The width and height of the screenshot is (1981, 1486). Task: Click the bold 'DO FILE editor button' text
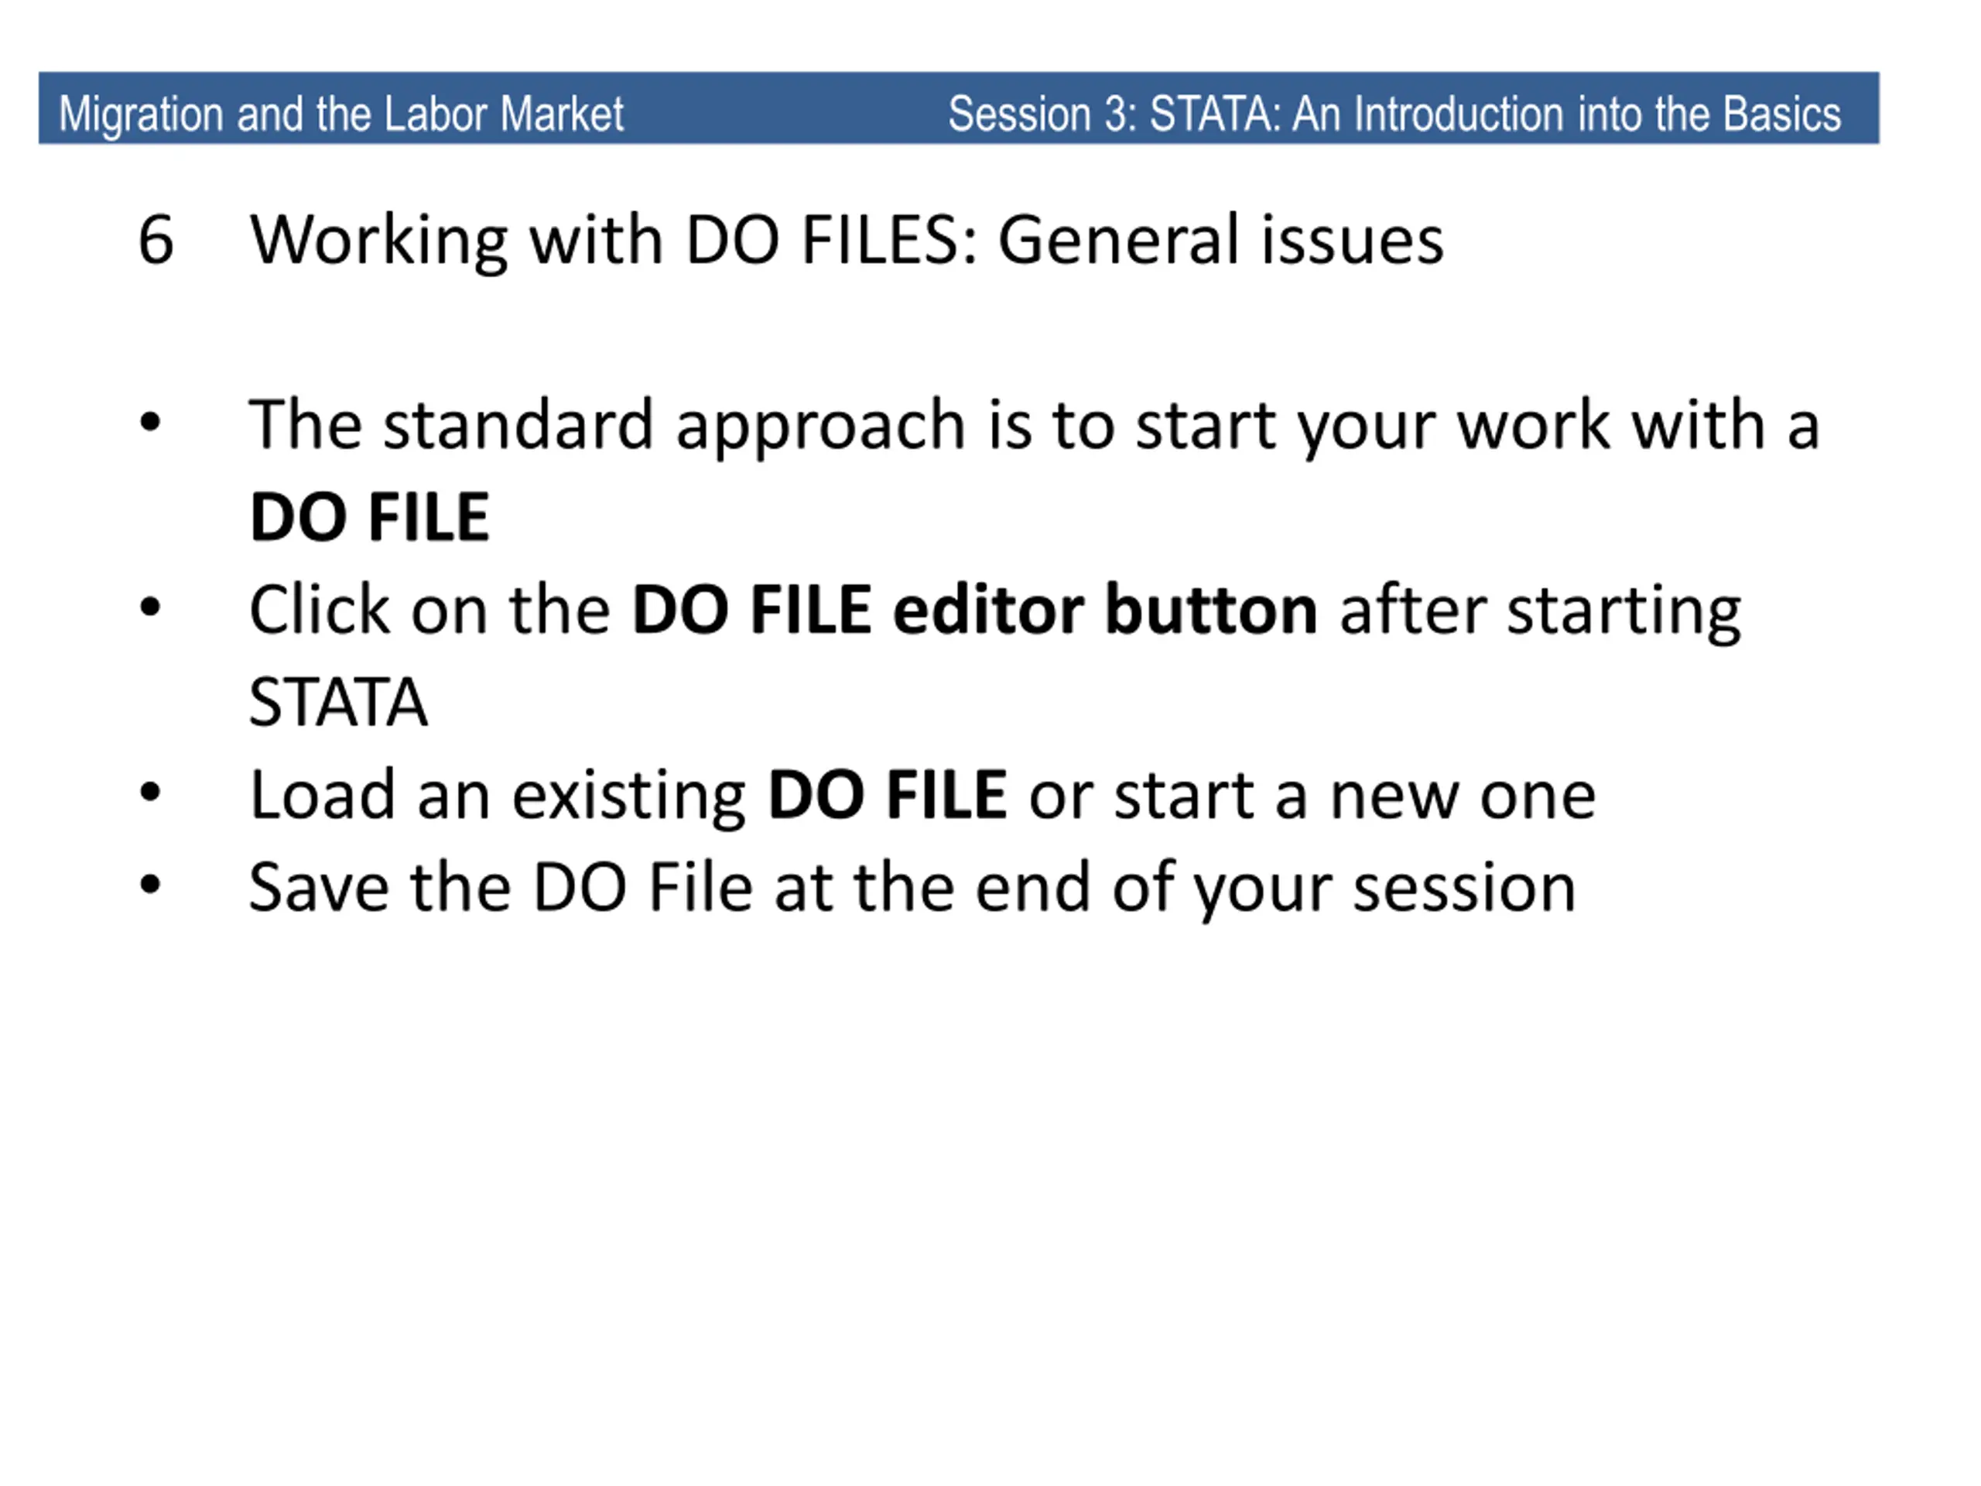(974, 609)
